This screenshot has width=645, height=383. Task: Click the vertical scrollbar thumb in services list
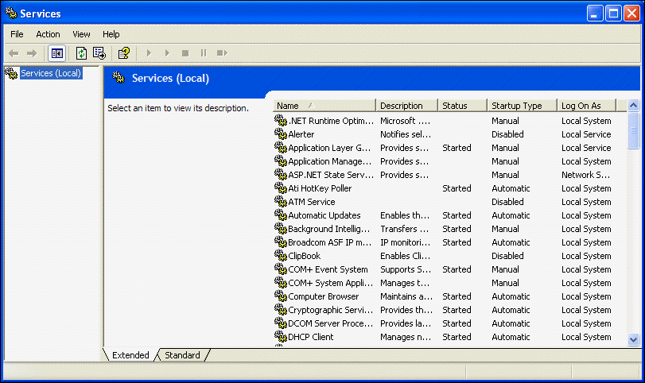(634, 130)
